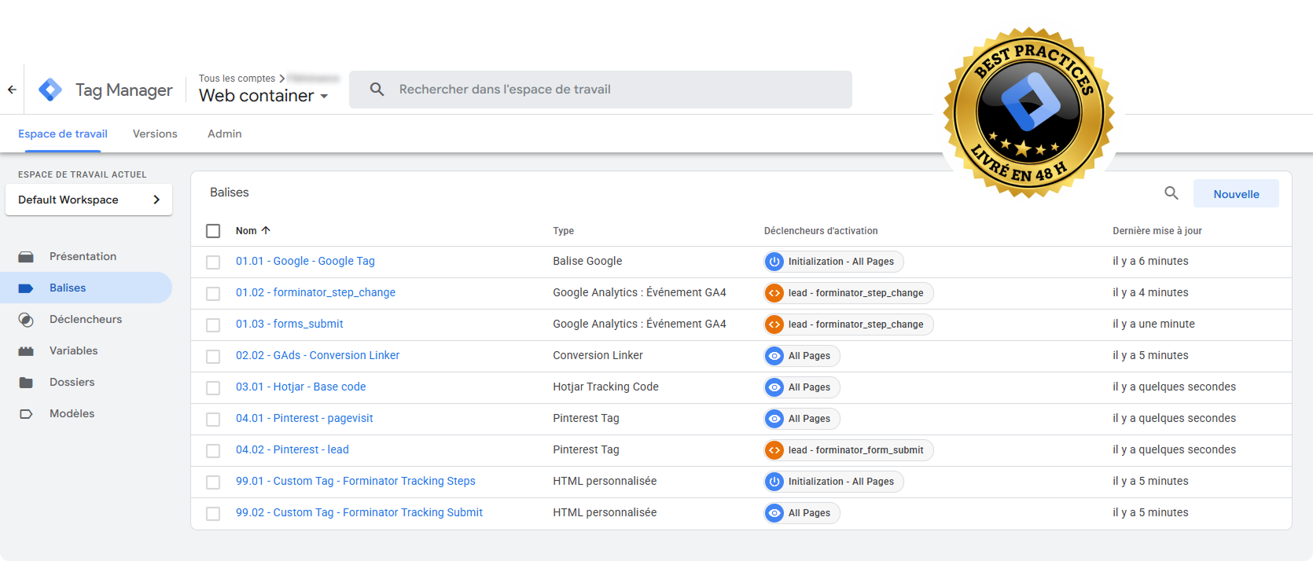The height and width of the screenshot is (561, 1313).
Task: Open Déclencheurs in the sidebar
Action: (85, 319)
